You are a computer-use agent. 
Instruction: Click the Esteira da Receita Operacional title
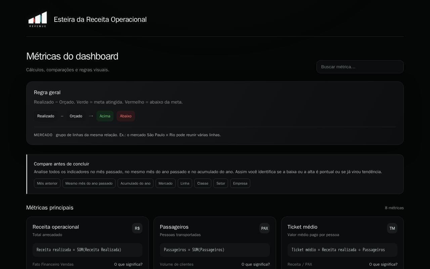click(x=100, y=20)
